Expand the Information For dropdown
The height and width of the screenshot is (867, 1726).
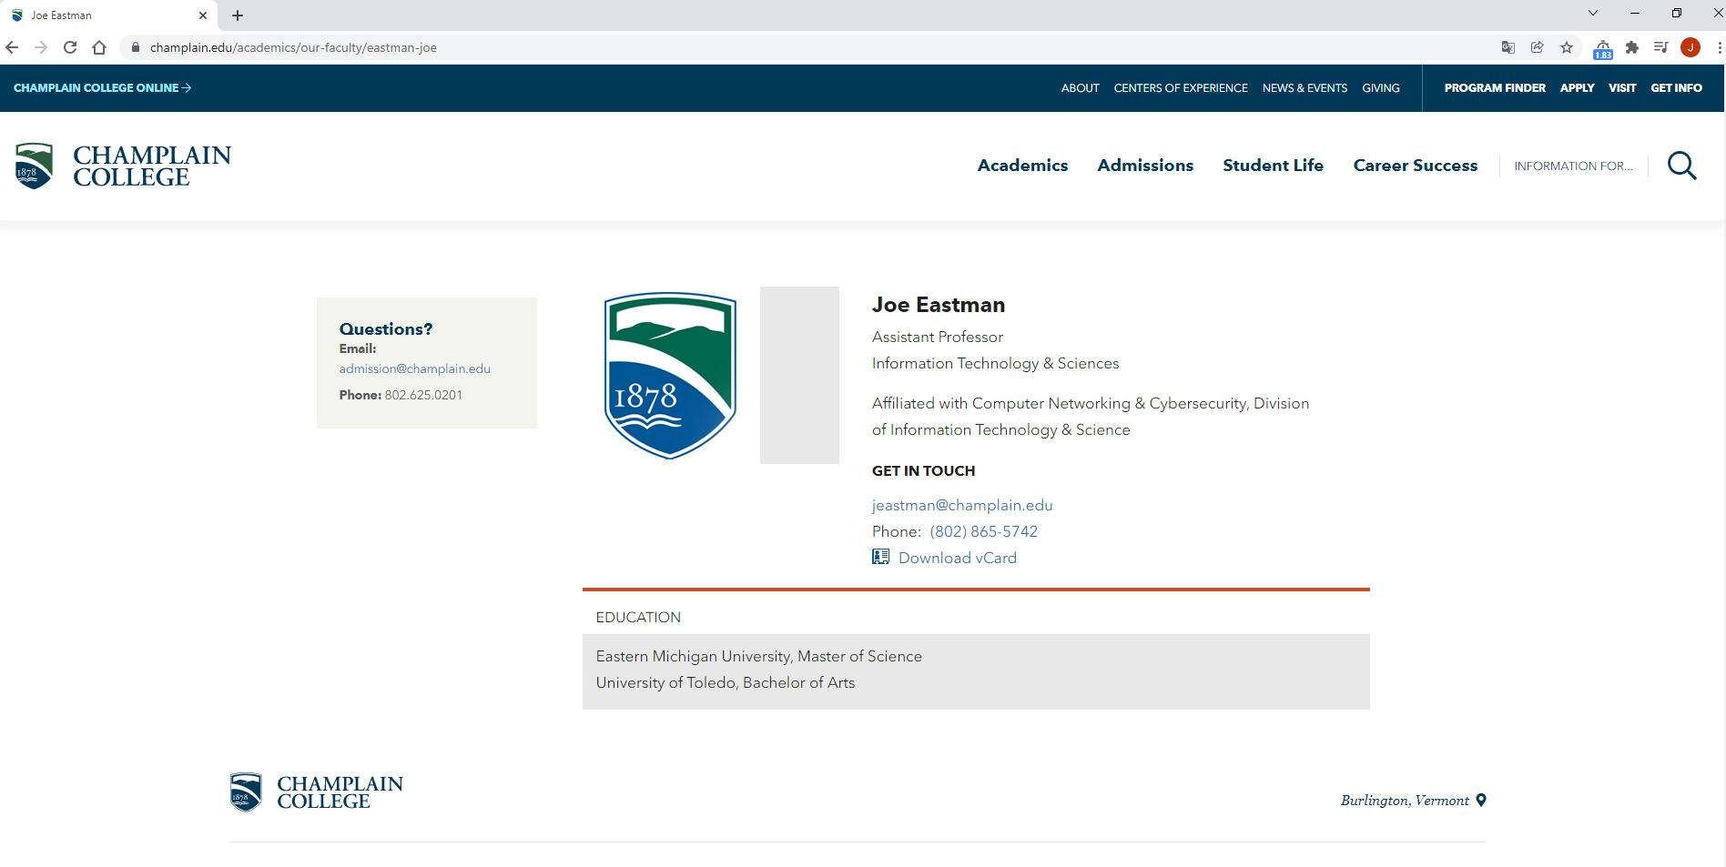pyautogui.click(x=1573, y=166)
